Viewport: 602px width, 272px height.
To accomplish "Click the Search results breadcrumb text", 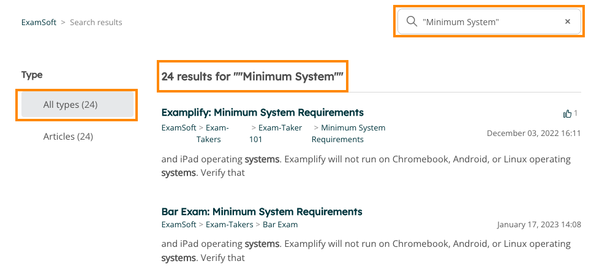I will coord(96,22).
